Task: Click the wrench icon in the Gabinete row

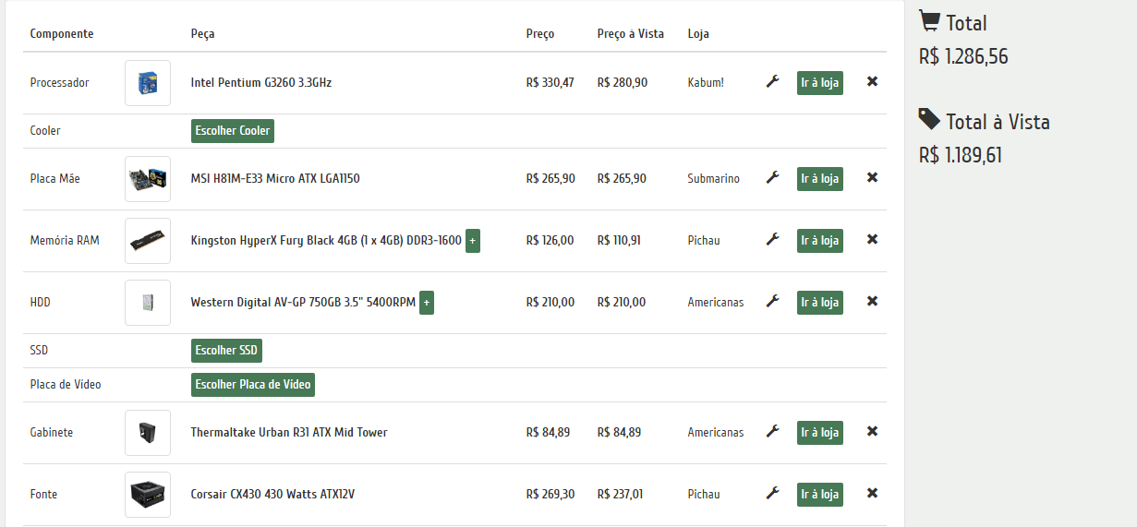Action: 773,432
